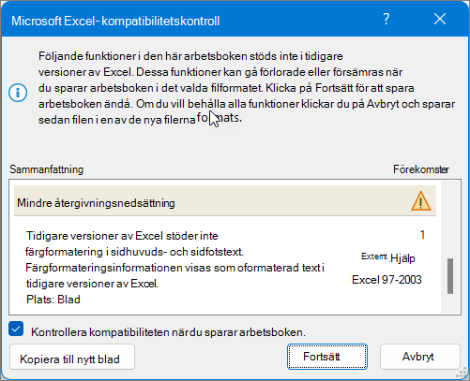Image resolution: width=470 pixels, height=381 pixels.
Task: Click the blue information icon
Action: [x=18, y=93]
